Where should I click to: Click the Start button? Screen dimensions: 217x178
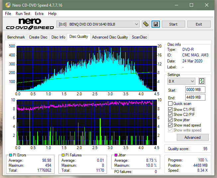click(173, 24)
